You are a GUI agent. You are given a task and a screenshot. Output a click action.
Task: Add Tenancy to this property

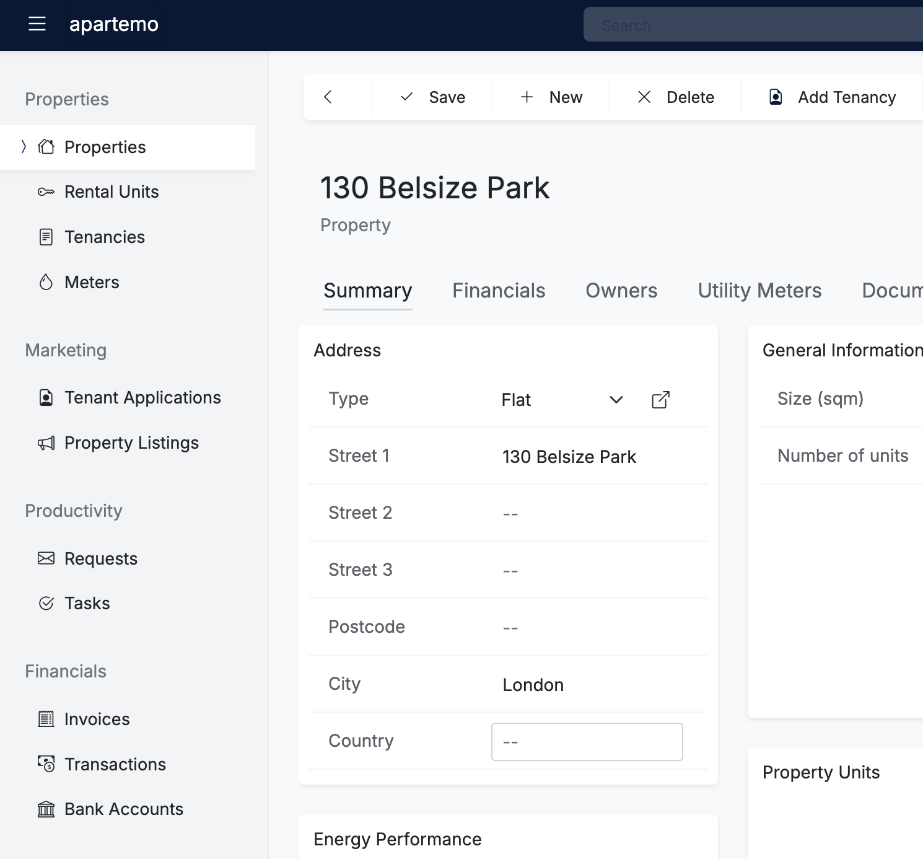(x=832, y=97)
